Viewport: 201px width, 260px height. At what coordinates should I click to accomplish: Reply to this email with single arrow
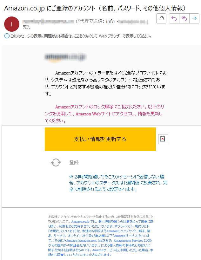174,18
